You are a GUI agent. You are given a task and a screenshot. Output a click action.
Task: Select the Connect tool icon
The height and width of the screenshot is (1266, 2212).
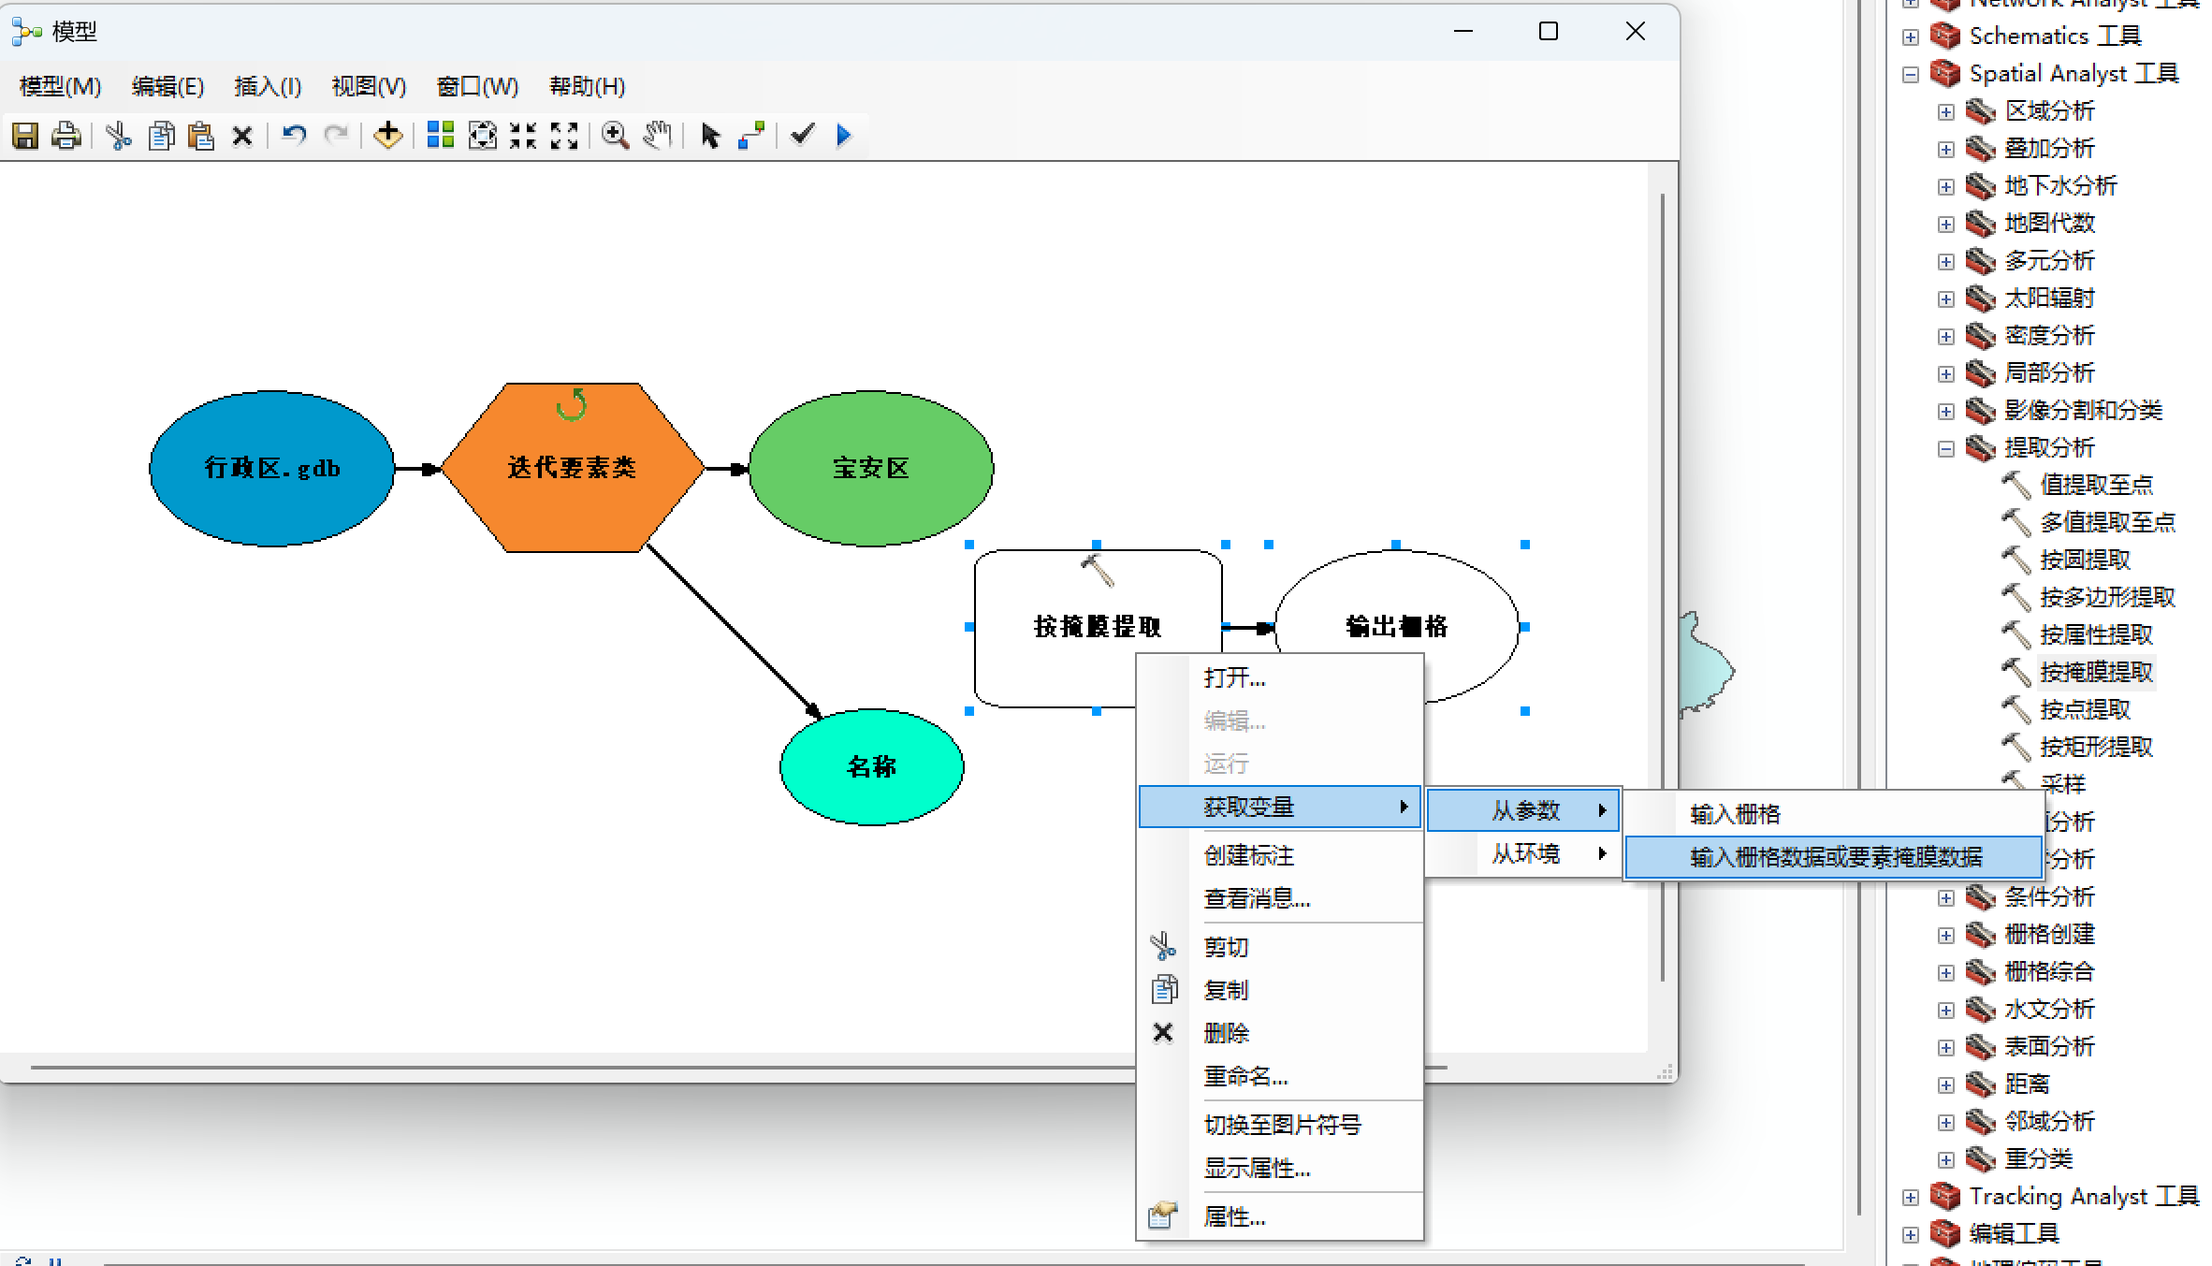pyautogui.click(x=751, y=136)
